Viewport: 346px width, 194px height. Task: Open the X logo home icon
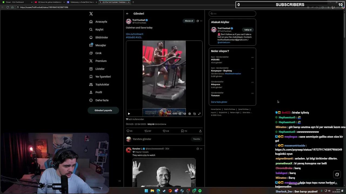point(91,14)
